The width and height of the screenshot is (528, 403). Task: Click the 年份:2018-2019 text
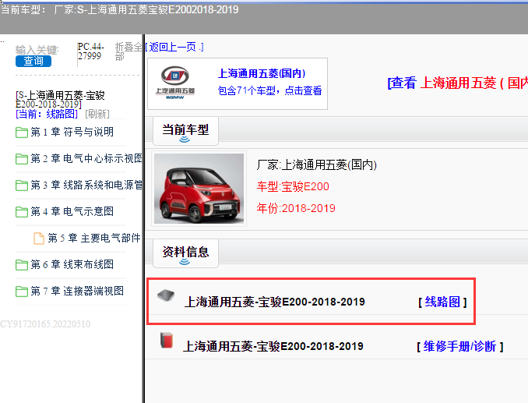coord(296,208)
